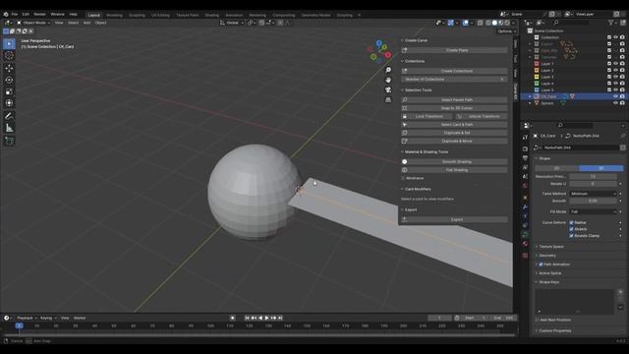Open the Global transform orientation dropdown
Image resolution: width=629 pixels, height=354 pixels.
(232, 23)
